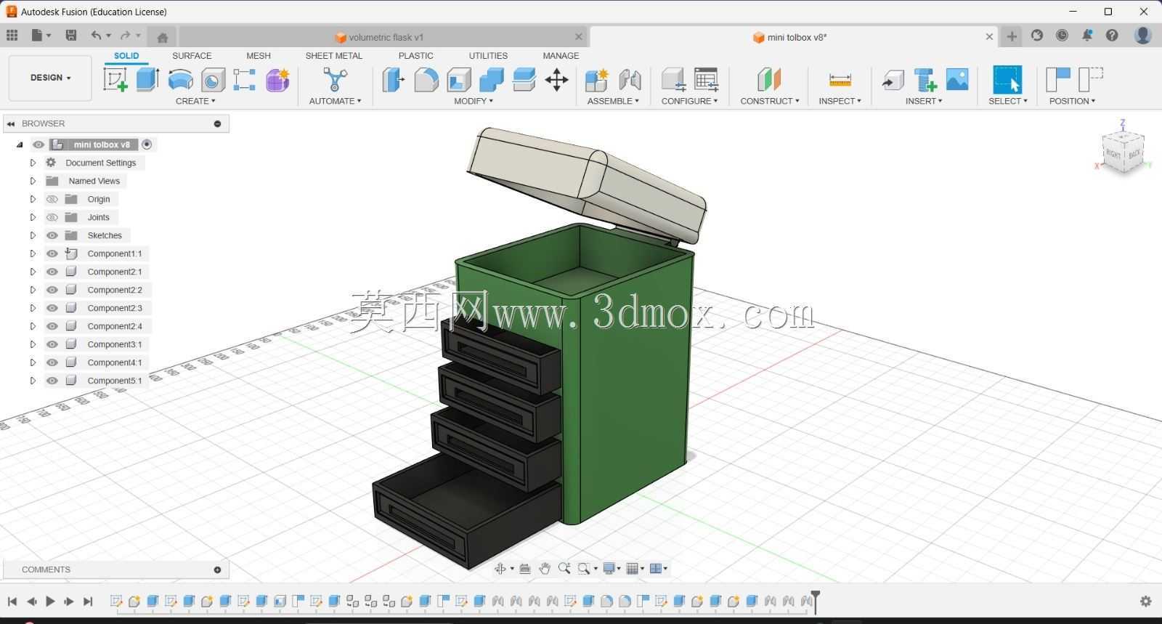Open the CONSTRUCT dropdown menu

click(770, 101)
